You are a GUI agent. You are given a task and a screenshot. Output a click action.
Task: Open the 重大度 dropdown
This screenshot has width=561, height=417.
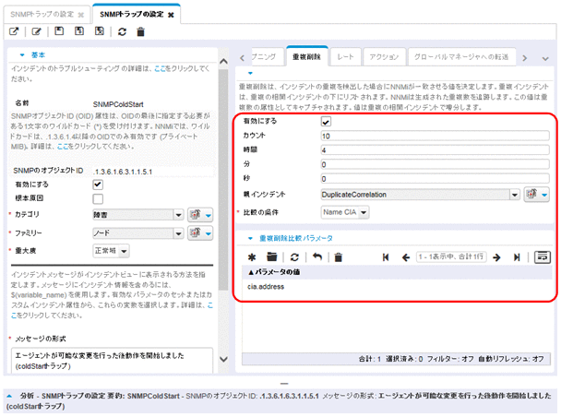pyautogui.click(x=124, y=251)
